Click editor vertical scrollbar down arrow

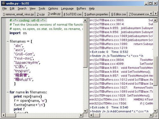coord(85,111)
